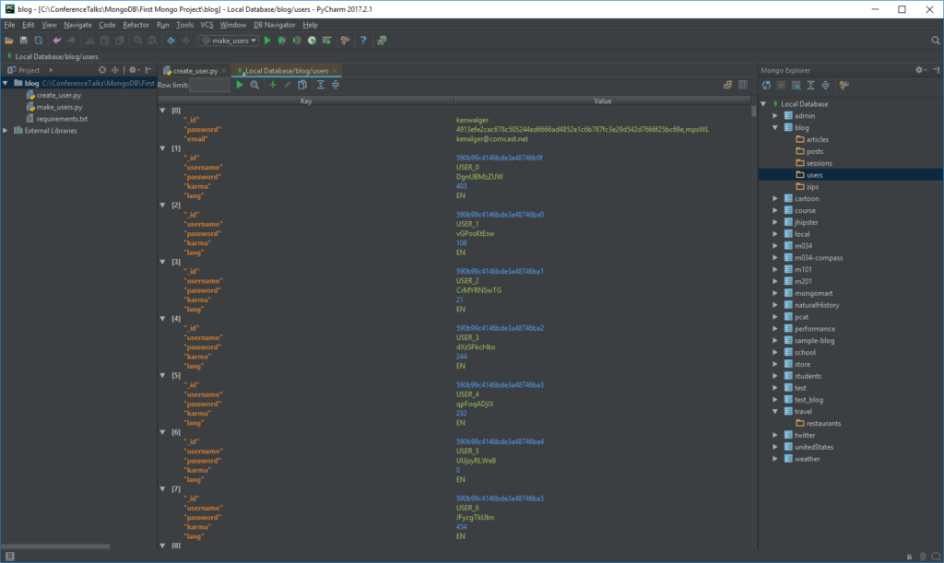The image size is (944, 563).
Task: Click the blue Back navigation arrow
Action: pyautogui.click(x=171, y=41)
